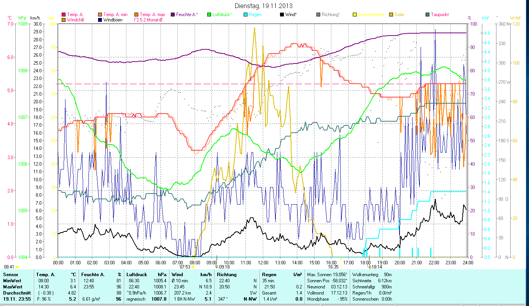Image resolution: width=529 pixels, height=306 pixels.
Task: Click the pink Temp. A. legend square
Action: click(64, 15)
